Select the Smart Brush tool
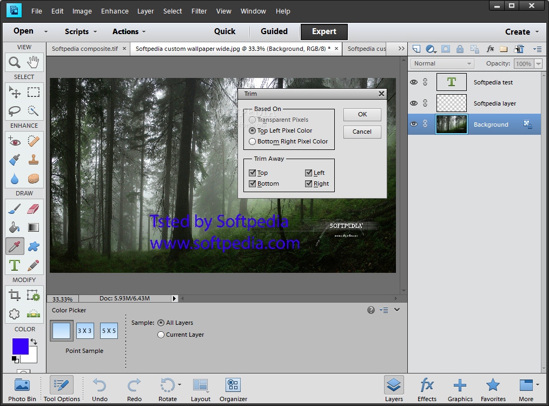Screen dimensions: 549x406 [x=15, y=160]
